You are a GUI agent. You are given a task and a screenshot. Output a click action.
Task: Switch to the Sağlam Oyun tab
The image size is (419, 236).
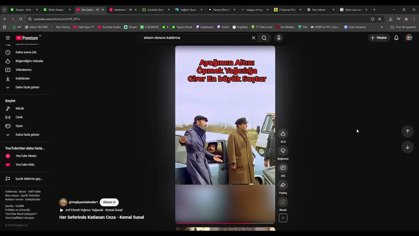click(189, 10)
